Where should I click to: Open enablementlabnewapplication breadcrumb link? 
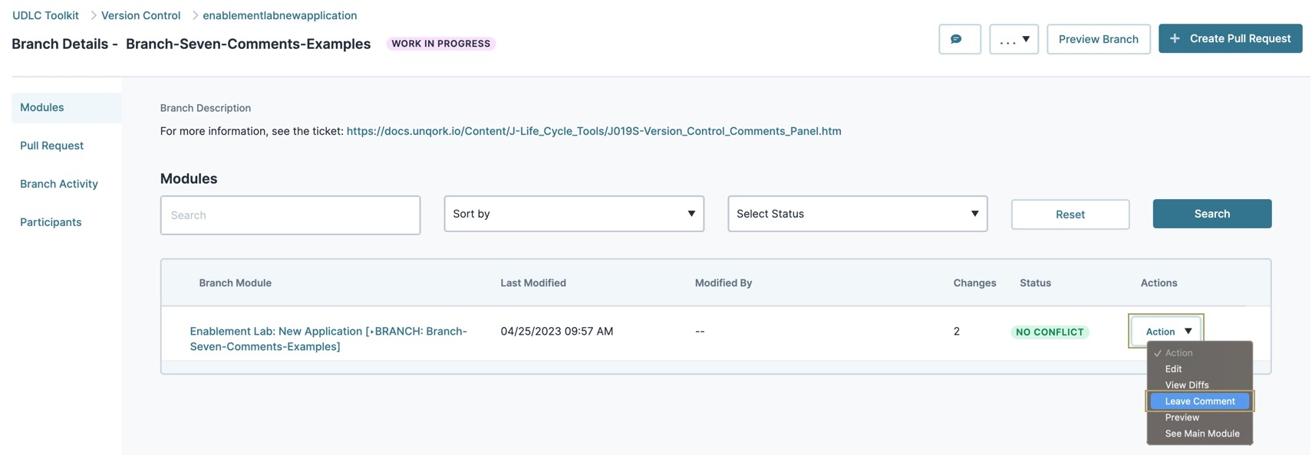point(279,15)
